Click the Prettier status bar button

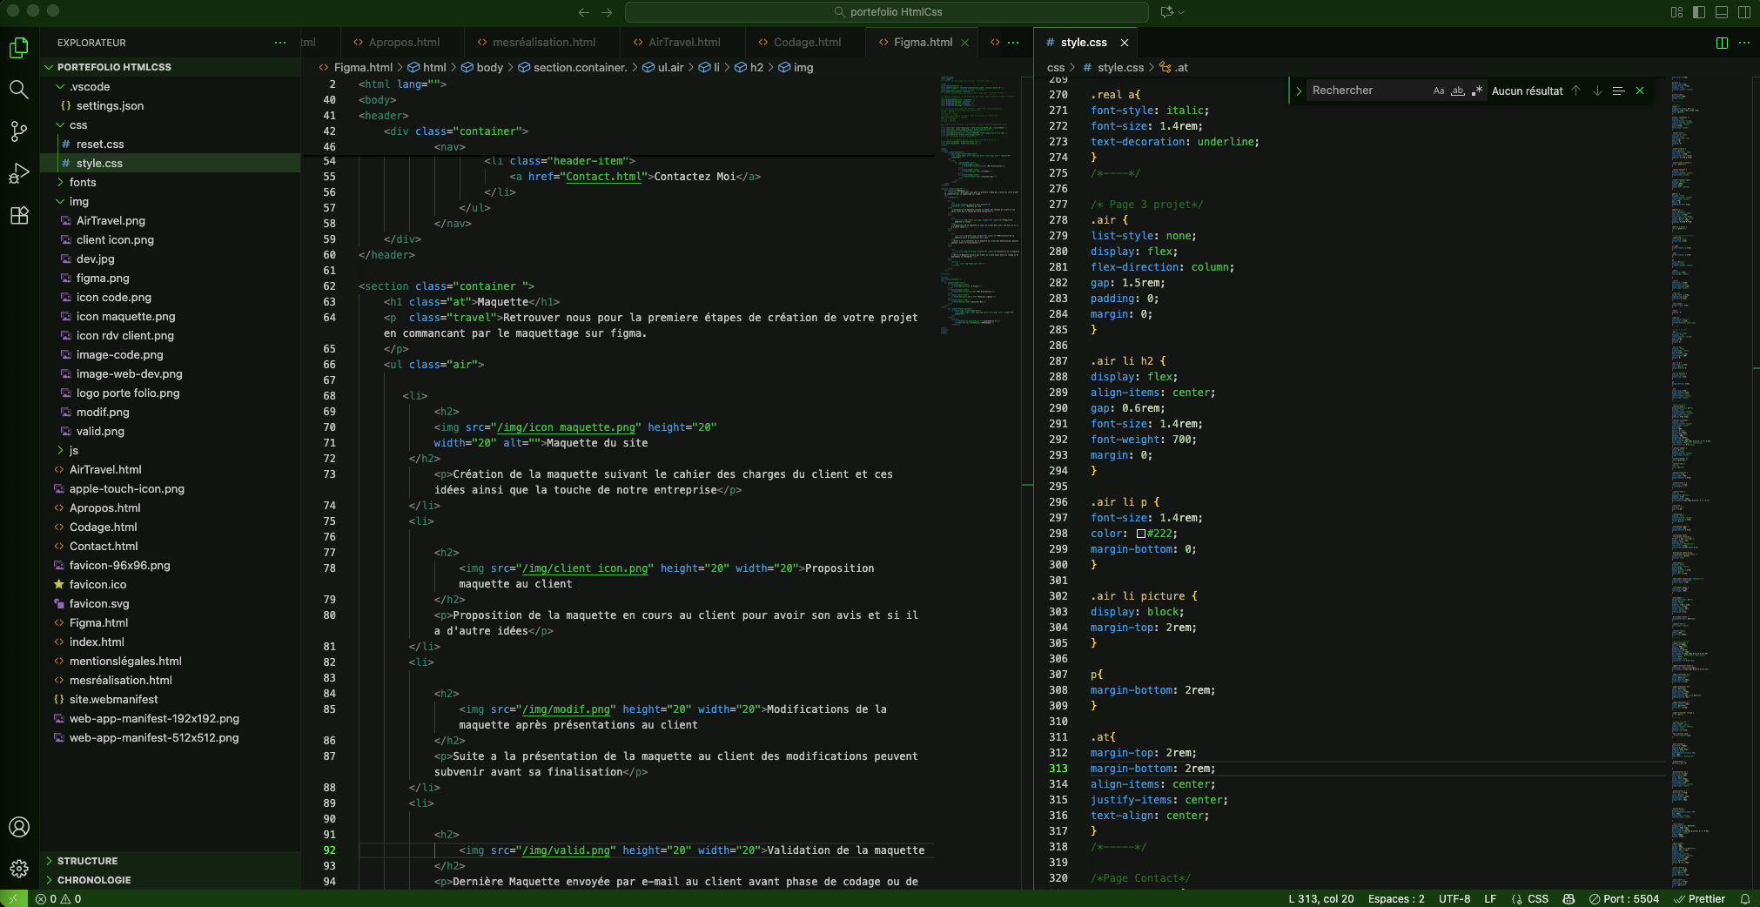(1699, 898)
